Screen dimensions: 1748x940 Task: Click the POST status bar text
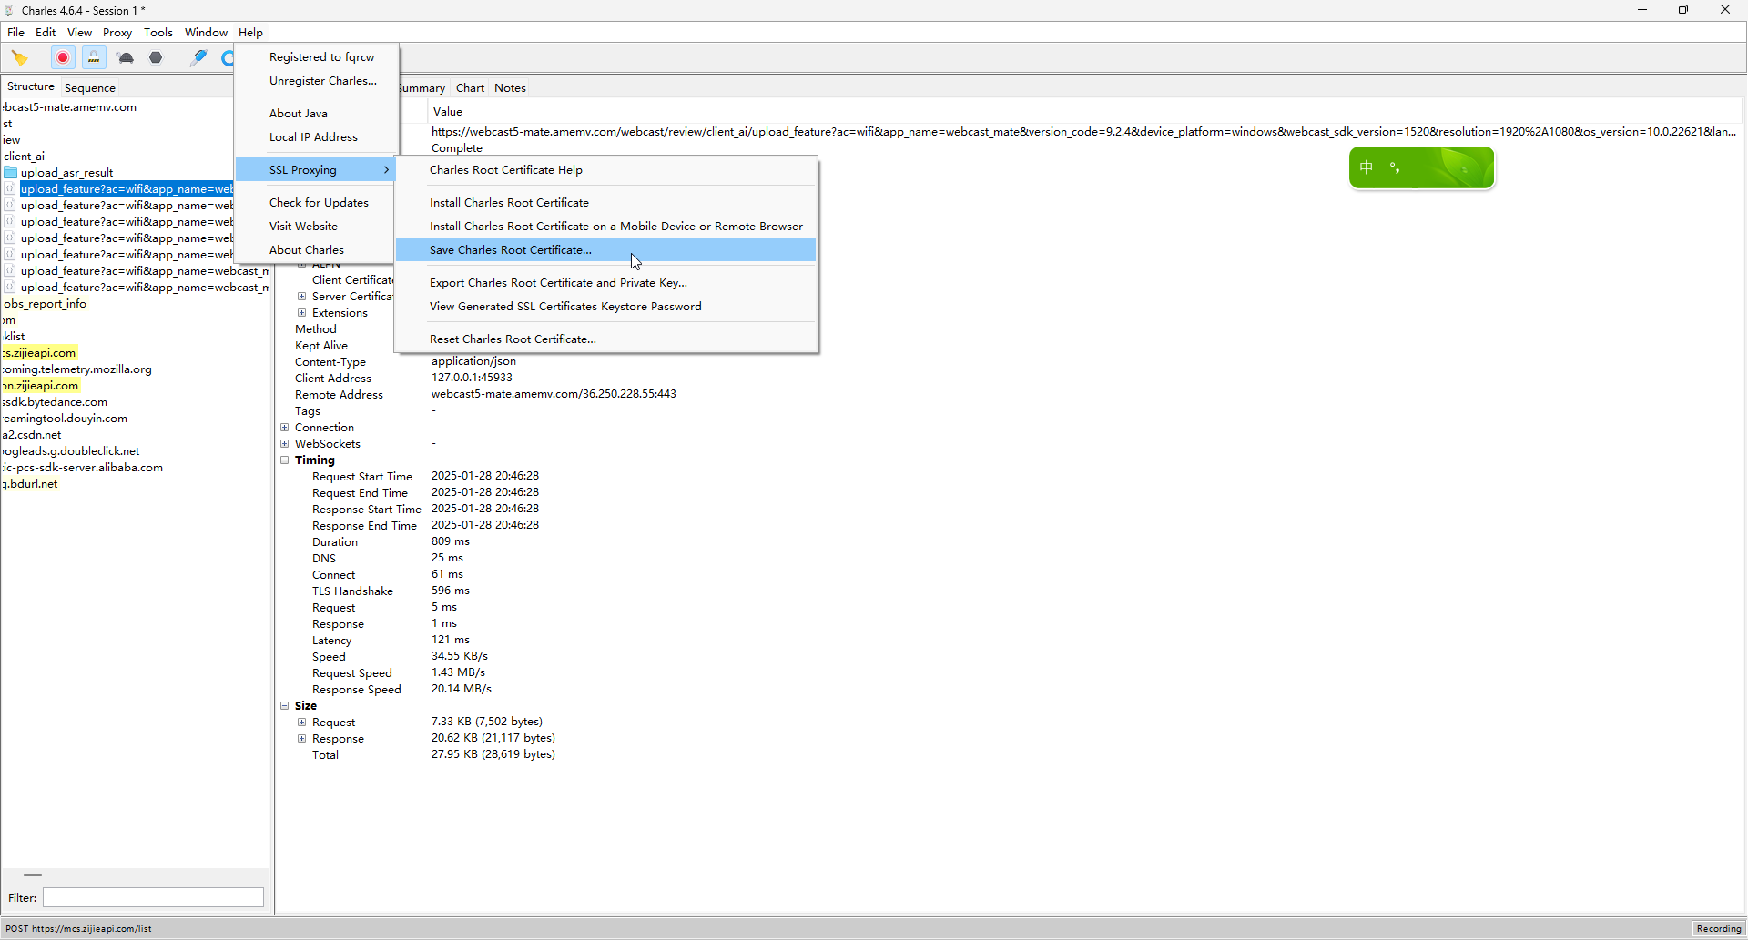tap(78, 929)
